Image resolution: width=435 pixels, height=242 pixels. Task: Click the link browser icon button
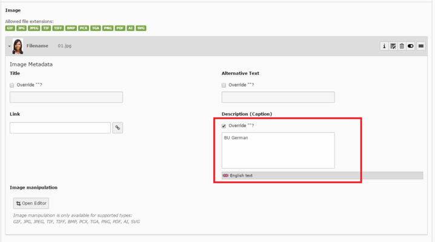click(x=118, y=128)
